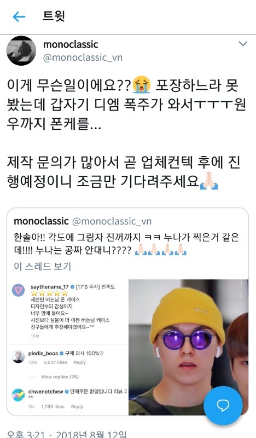
Task: Click tweet timestamp 2018년 8월 12일
Action: pos(91,434)
